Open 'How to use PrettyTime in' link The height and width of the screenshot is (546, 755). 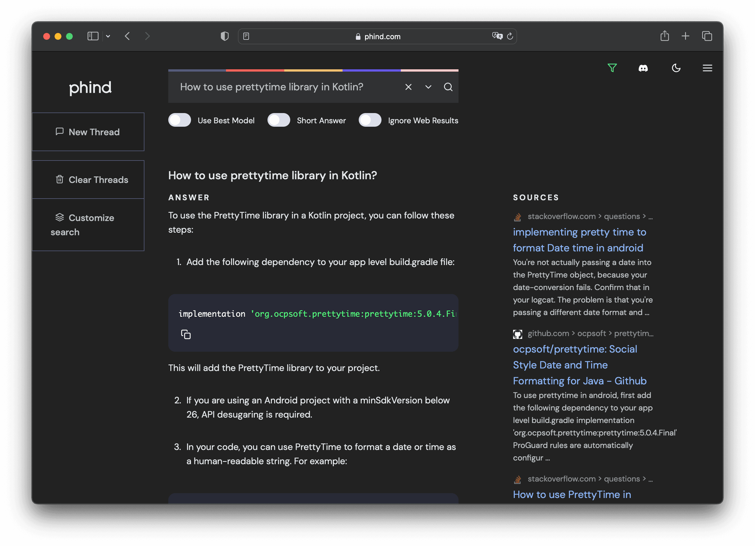point(572,494)
